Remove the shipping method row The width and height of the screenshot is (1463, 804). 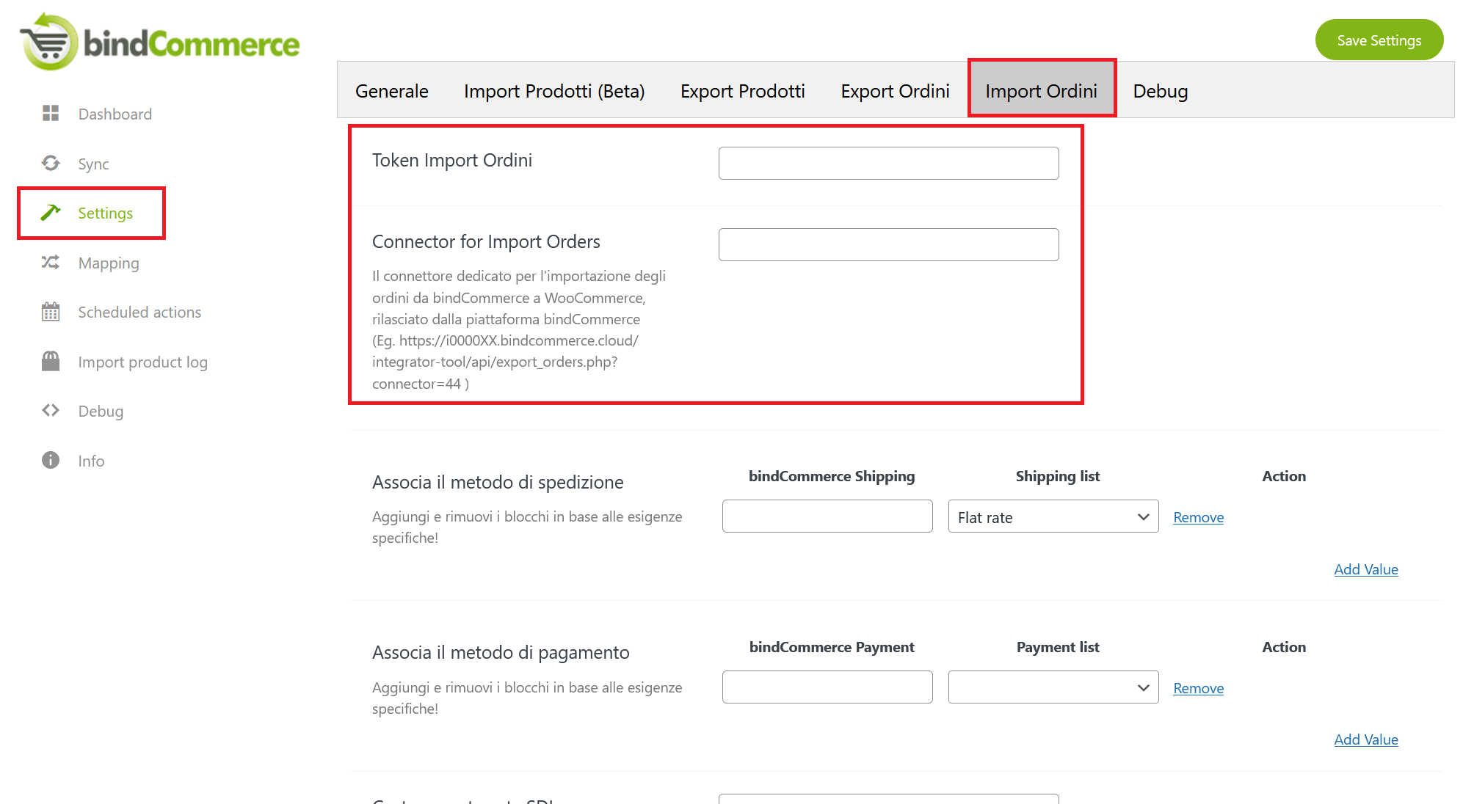pyautogui.click(x=1198, y=517)
